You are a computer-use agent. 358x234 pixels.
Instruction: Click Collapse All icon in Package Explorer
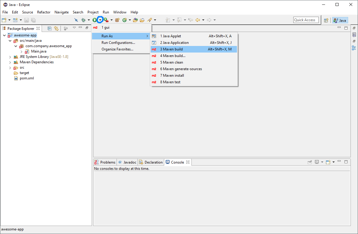coord(49,28)
